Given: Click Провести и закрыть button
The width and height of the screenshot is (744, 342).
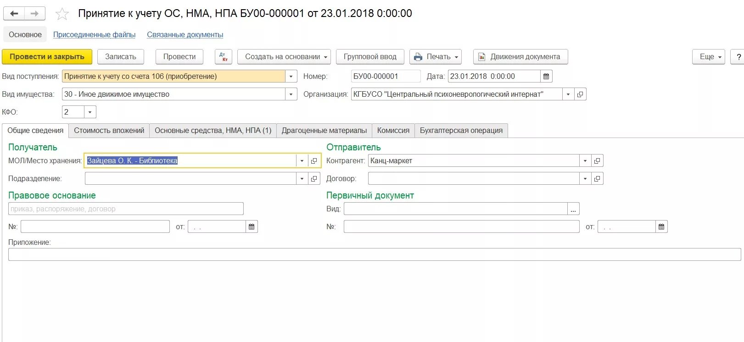Looking at the screenshot, I should click(x=47, y=57).
